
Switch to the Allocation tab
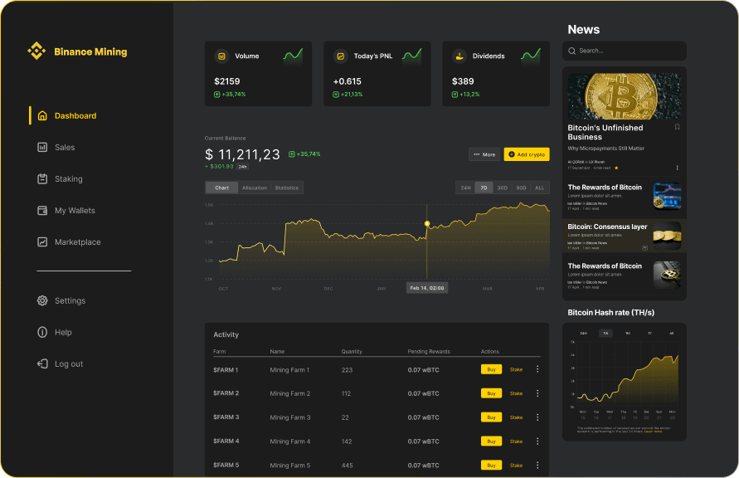tap(255, 188)
